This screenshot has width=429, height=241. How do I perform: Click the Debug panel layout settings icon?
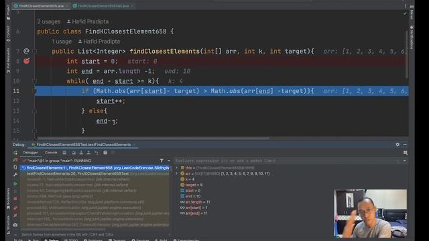[x=406, y=153]
